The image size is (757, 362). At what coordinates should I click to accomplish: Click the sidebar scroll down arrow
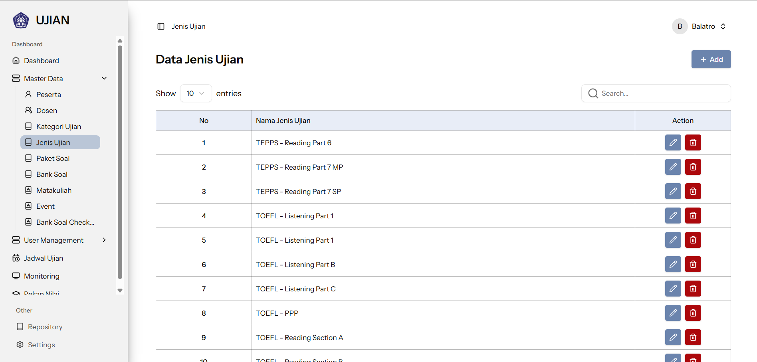tap(120, 291)
